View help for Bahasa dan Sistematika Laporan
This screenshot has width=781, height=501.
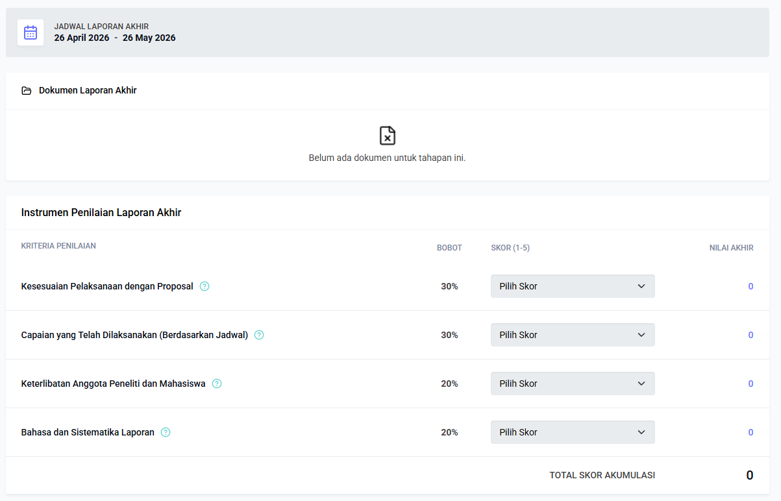(166, 432)
